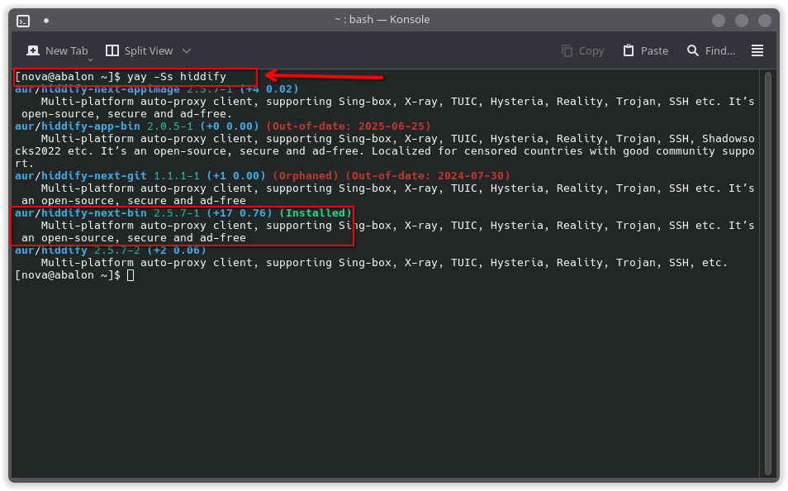Minimize the Konsole window
Viewport: 788px width, 491px height.
pos(719,21)
